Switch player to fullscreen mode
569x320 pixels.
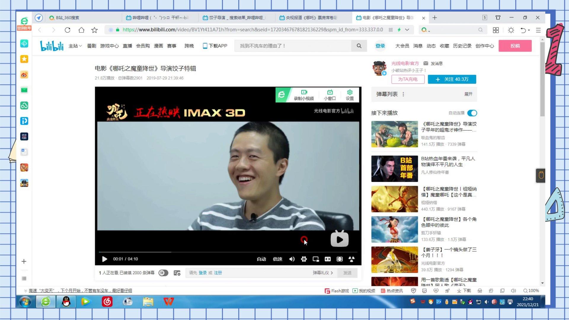340,259
